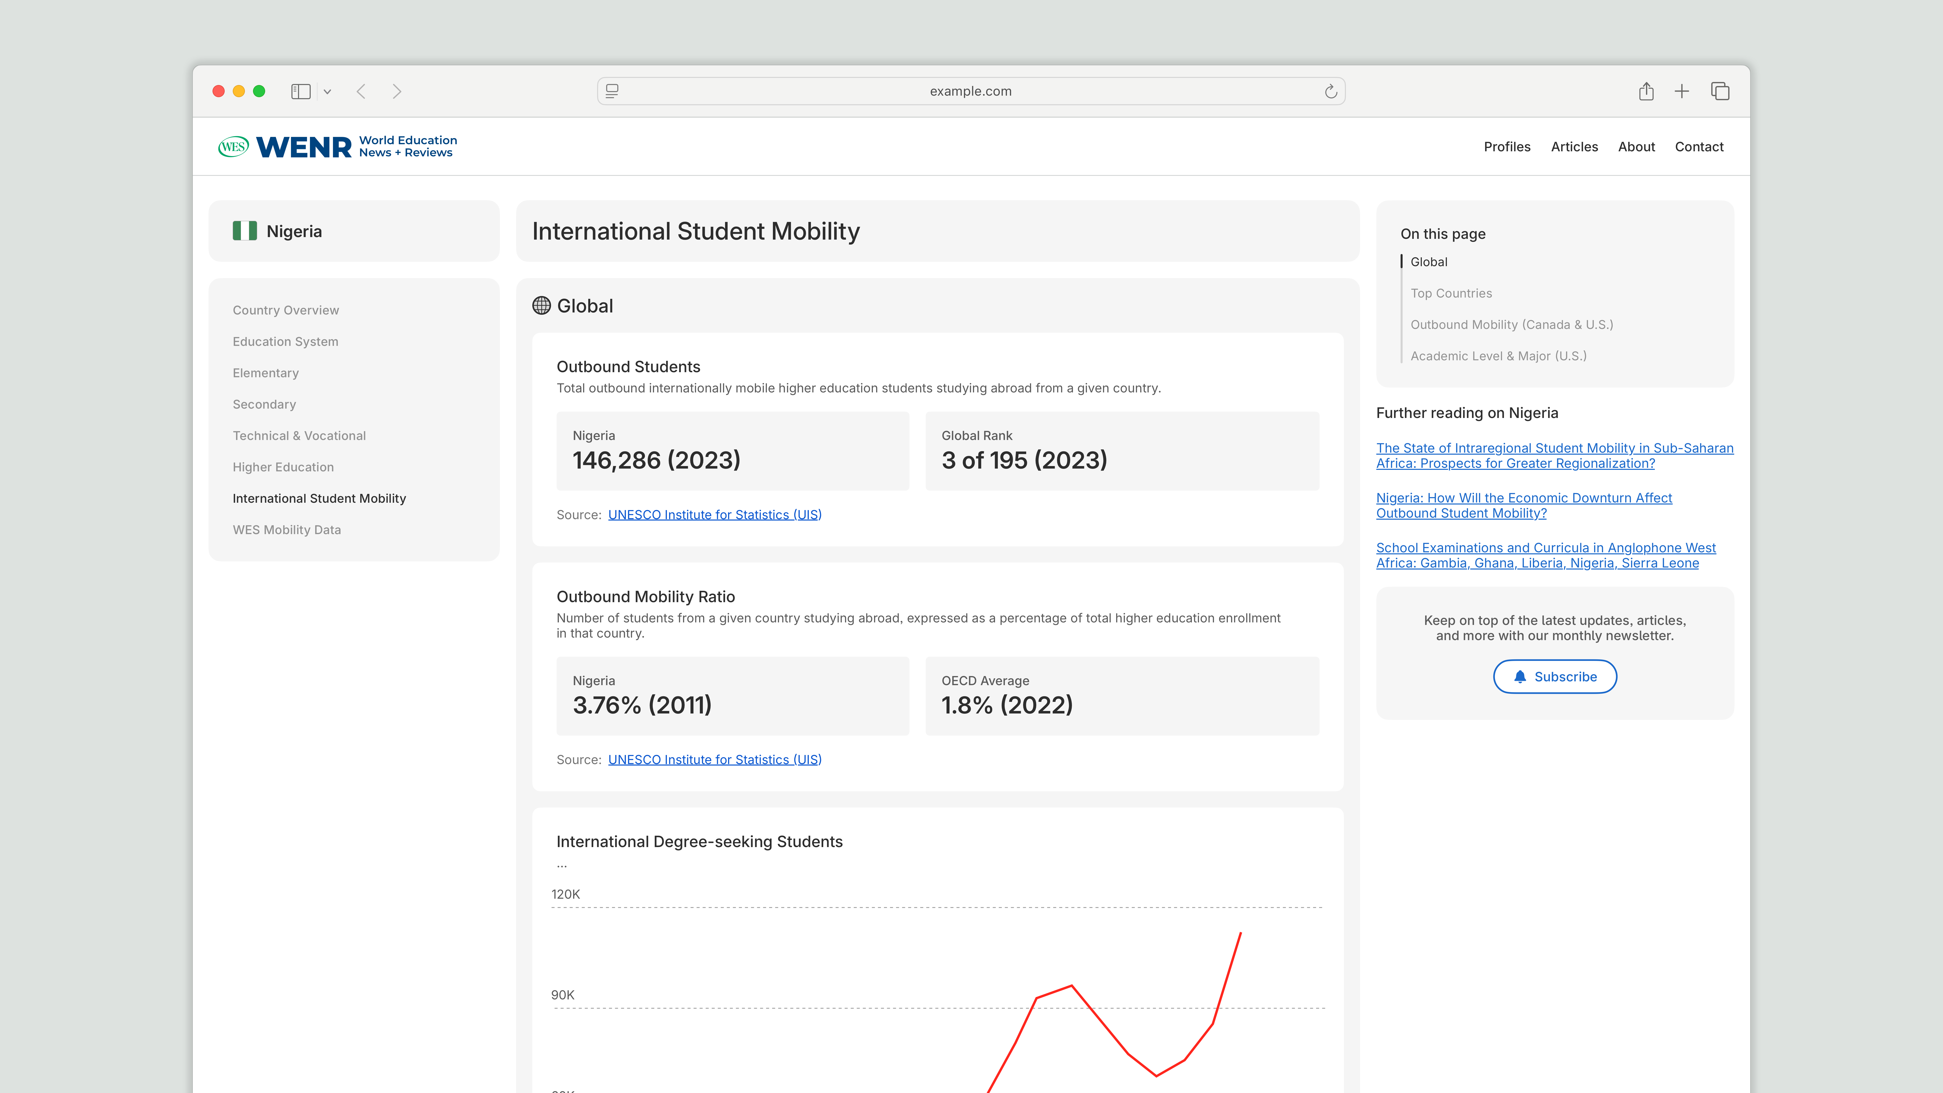Click the 1.8% (2022) OECD Average value
Viewport: 1943px width, 1093px height.
(x=1007, y=705)
